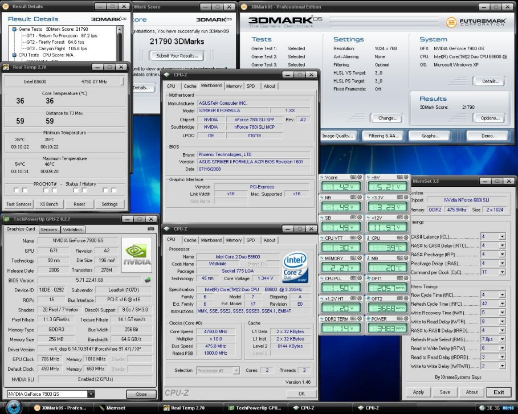Close the +5V sensor widget
This screenshot has width=518, height=414.
pos(406,177)
